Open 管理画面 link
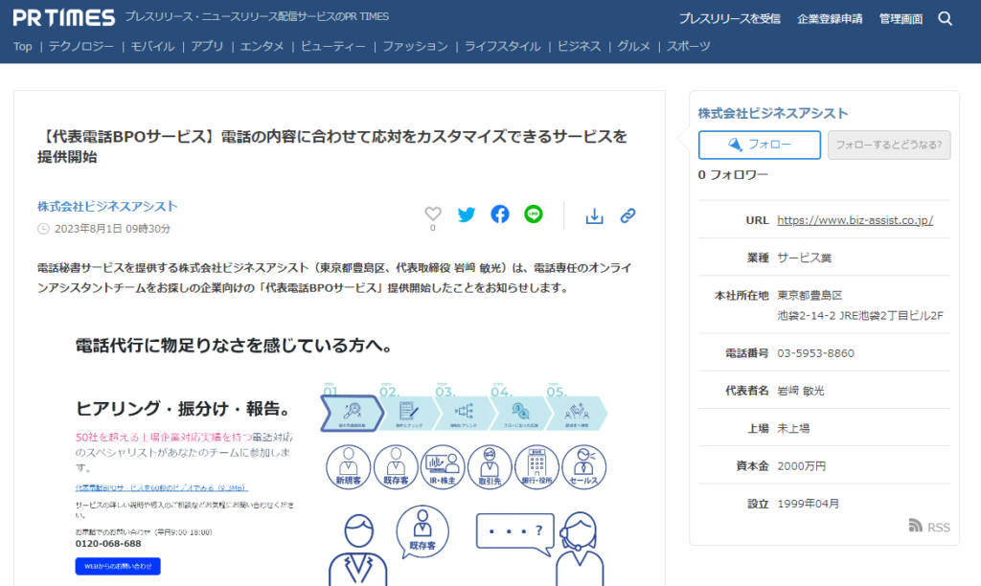 coord(901,19)
